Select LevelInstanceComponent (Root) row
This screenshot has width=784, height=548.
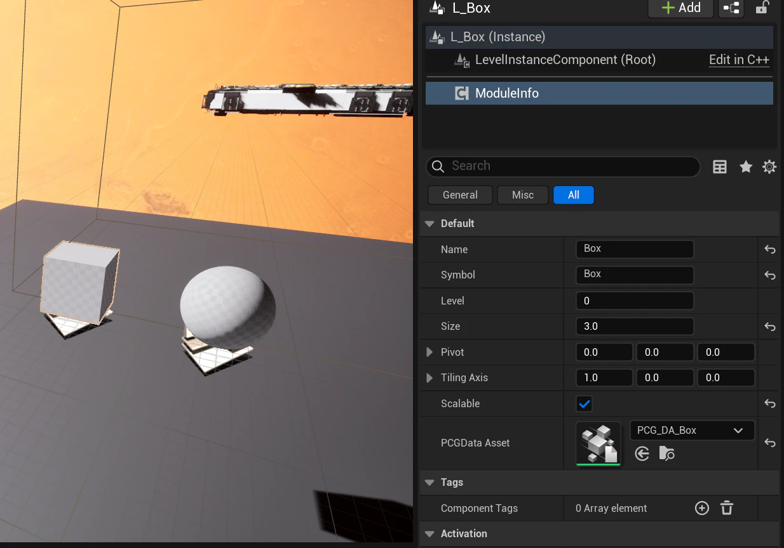tap(599, 60)
